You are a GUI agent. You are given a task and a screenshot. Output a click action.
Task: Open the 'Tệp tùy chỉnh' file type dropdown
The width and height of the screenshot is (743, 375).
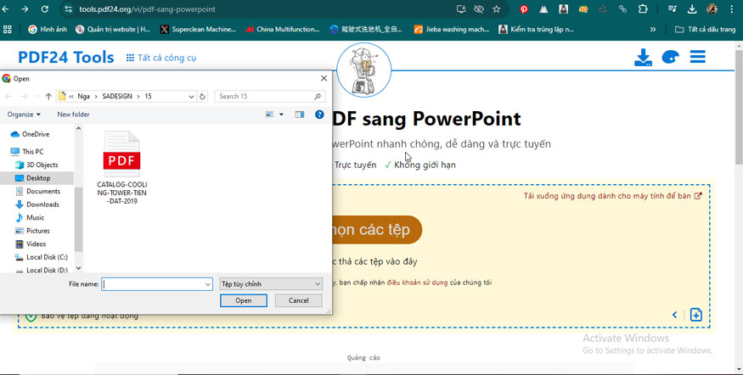pos(271,284)
